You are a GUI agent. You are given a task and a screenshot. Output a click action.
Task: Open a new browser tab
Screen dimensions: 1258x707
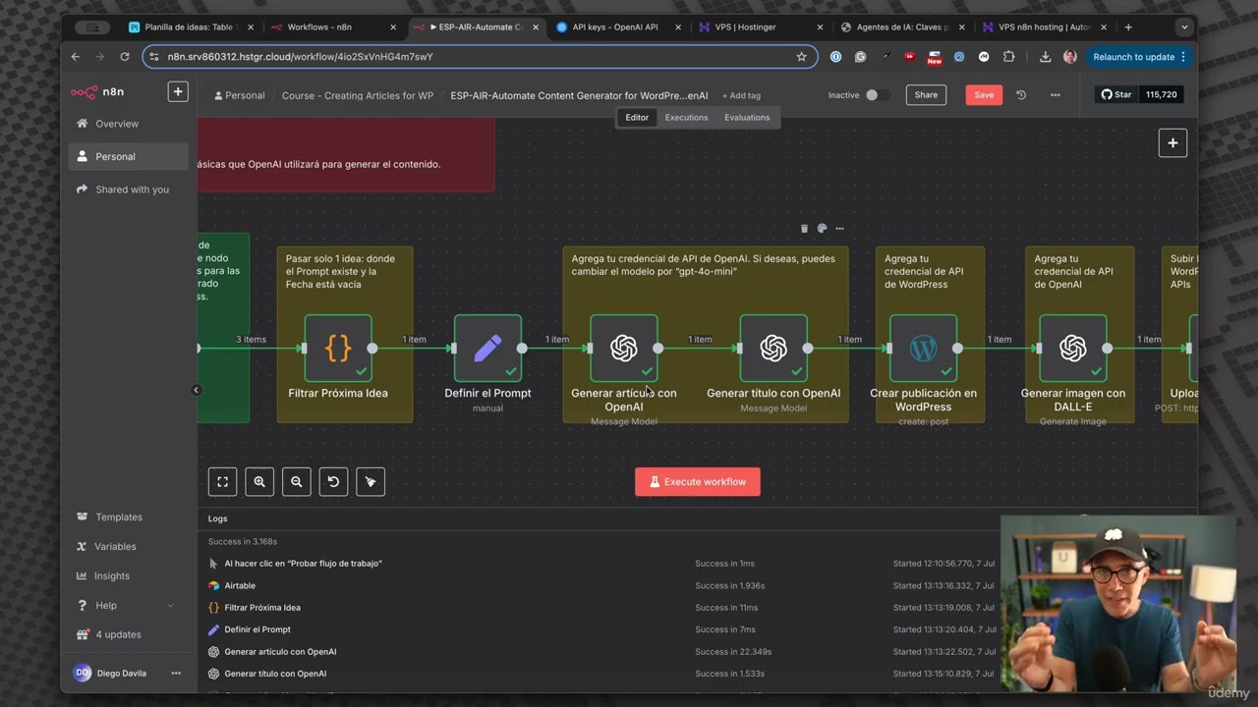click(x=1128, y=27)
